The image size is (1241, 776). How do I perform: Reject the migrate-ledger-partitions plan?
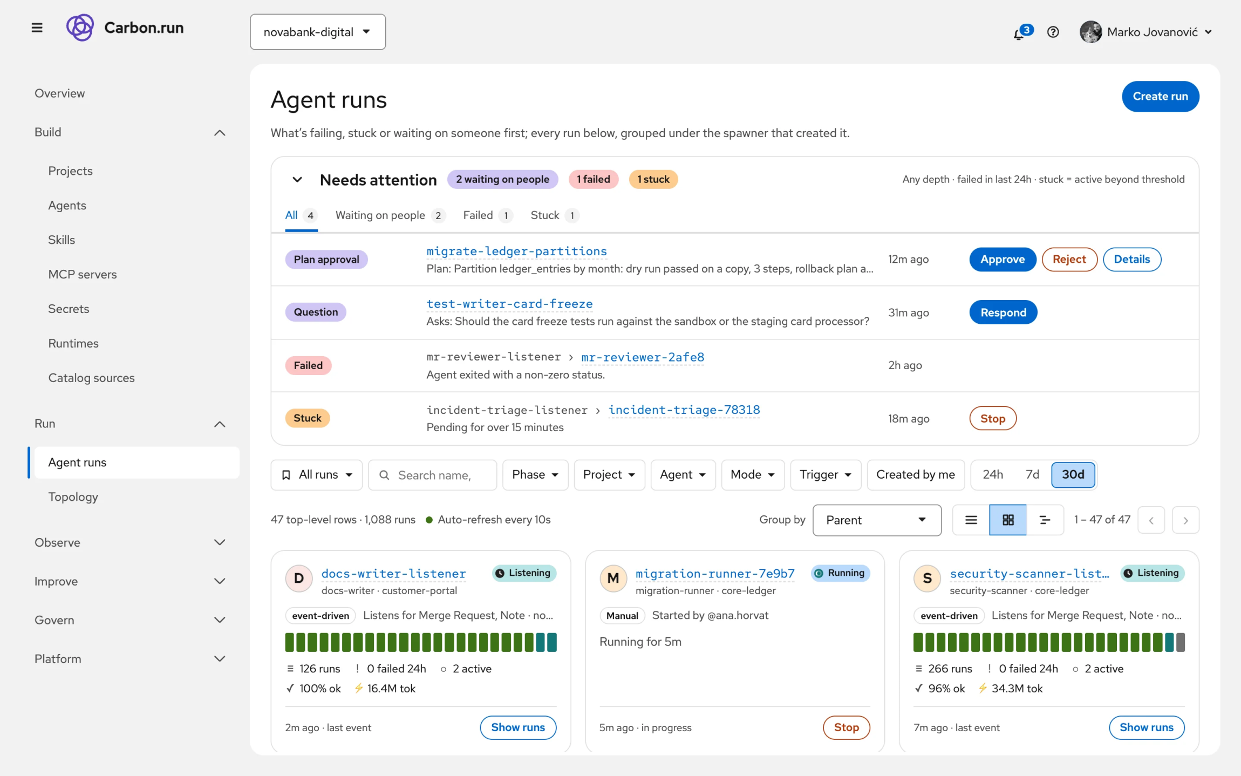tap(1069, 260)
